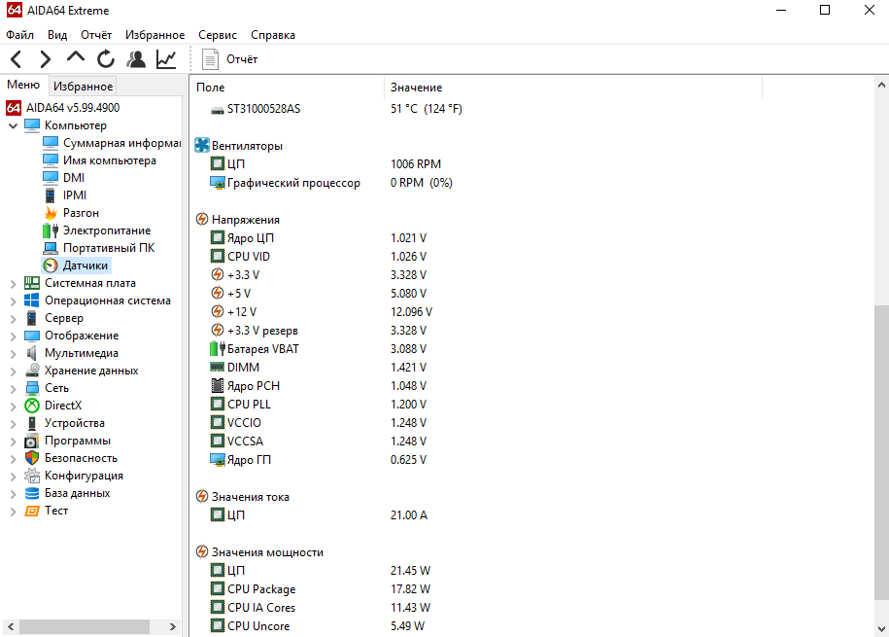This screenshot has height=637, width=889.
Task: Click the Безопасность shield icon
Action: coord(32,458)
